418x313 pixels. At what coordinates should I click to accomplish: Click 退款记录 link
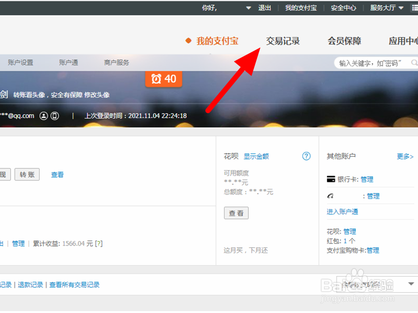30,284
